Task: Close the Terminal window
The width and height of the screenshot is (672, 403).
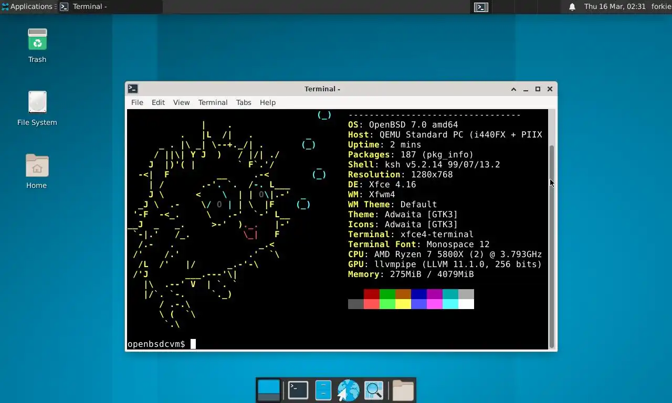Action: [550, 89]
